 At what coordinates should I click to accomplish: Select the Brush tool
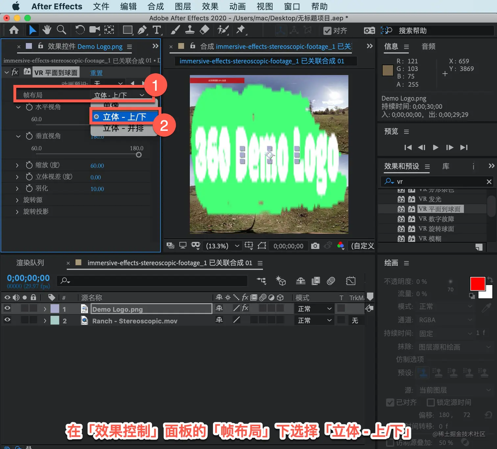[175, 30]
